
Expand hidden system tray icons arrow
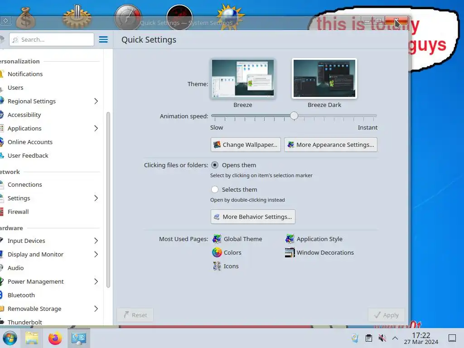coord(395,338)
